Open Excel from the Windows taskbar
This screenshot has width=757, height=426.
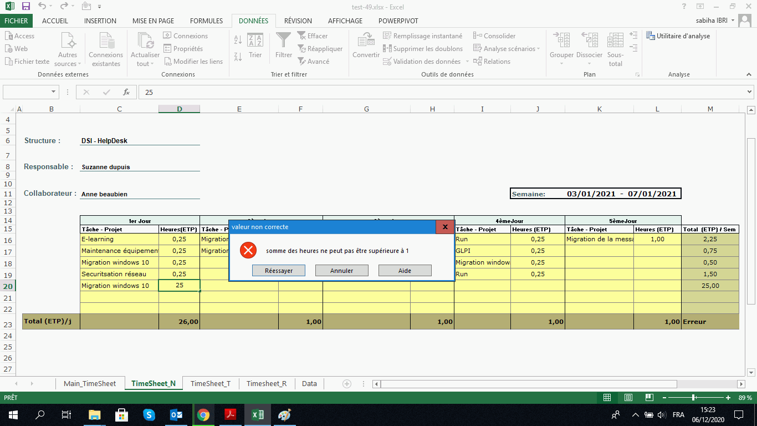click(257, 414)
